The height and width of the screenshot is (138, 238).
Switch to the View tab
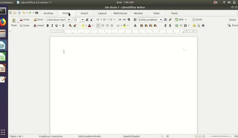(x=156, y=13)
